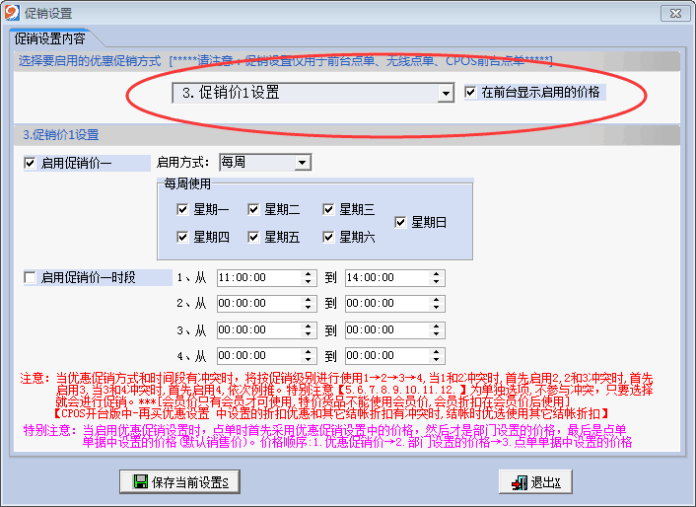Close the 促销设置 dialog window
Viewport: 696px width, 507px height.
click(x=673, y=13)
